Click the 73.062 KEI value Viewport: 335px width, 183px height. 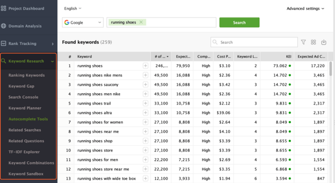[280, 65]
